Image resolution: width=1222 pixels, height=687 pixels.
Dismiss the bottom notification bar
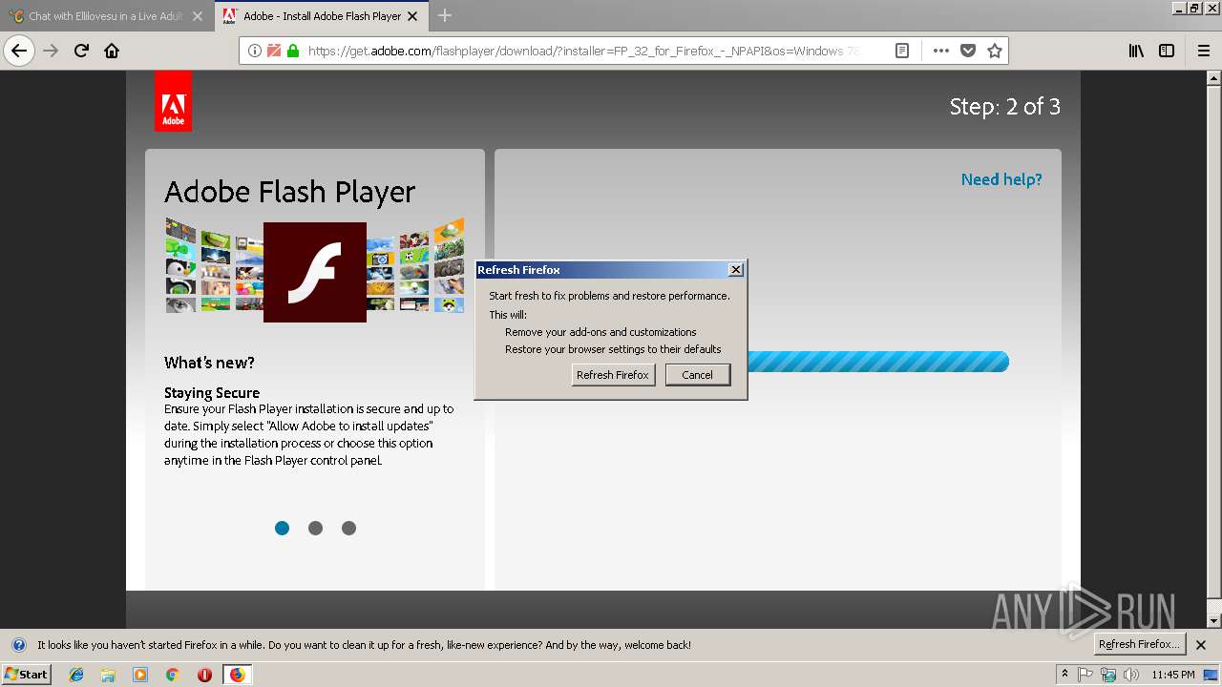[x=1201, y=645]
